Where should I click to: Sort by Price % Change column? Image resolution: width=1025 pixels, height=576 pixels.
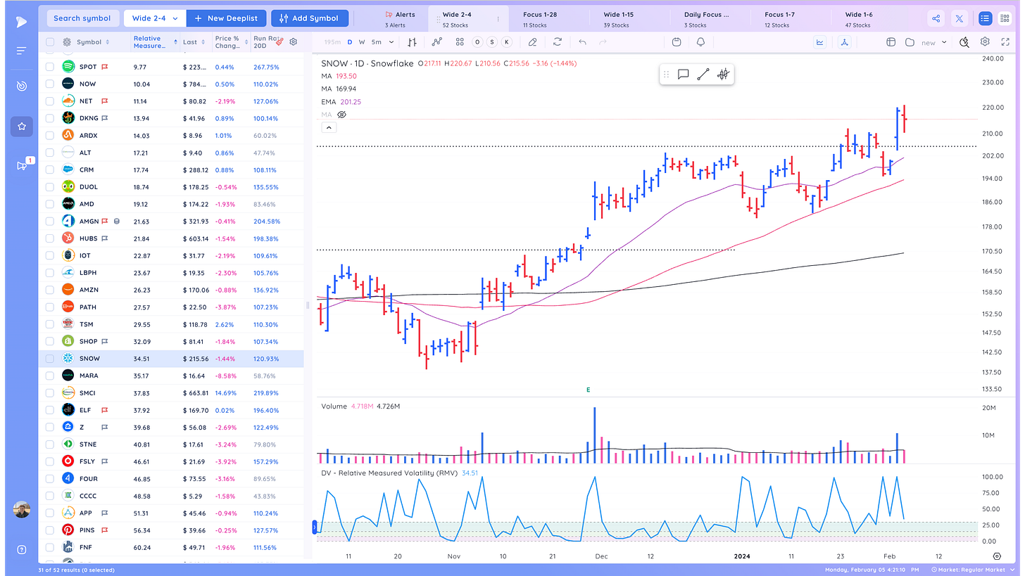point(231,42)
